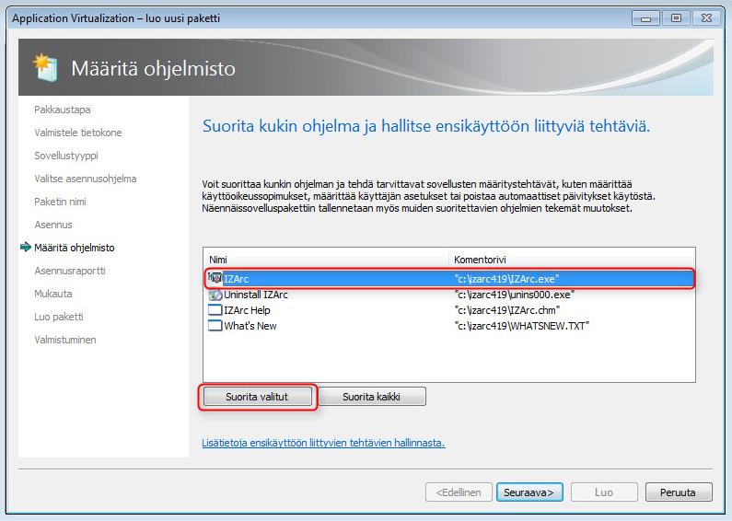
Task: Select the Pakkaustapa step in sidebar
Action: pos(63,110)
